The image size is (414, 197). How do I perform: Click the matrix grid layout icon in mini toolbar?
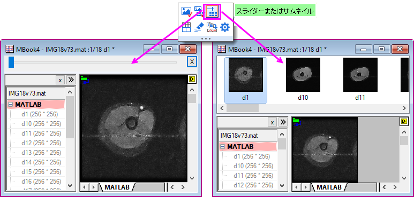point(186,27)
